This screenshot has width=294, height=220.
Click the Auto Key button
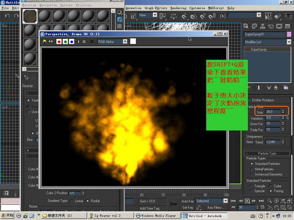(x=188, y=201)
